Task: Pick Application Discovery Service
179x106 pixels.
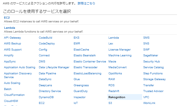Action: [18, 75]
